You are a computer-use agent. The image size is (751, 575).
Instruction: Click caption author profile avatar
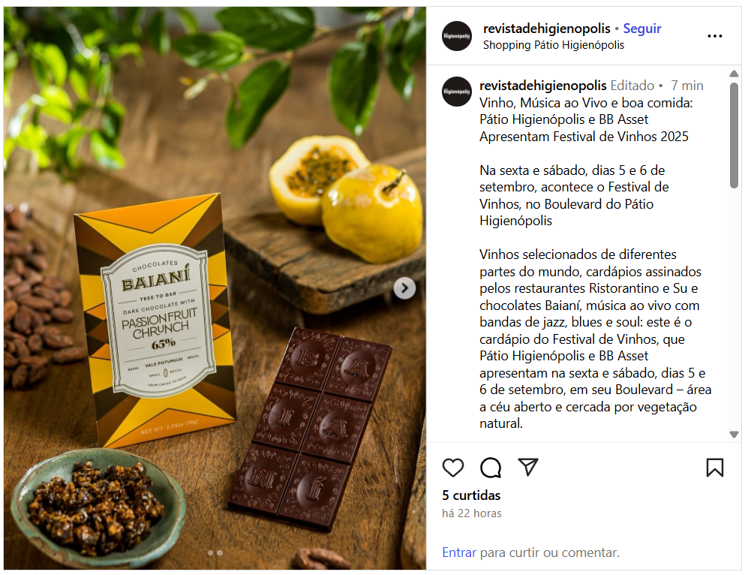point(456,92)
